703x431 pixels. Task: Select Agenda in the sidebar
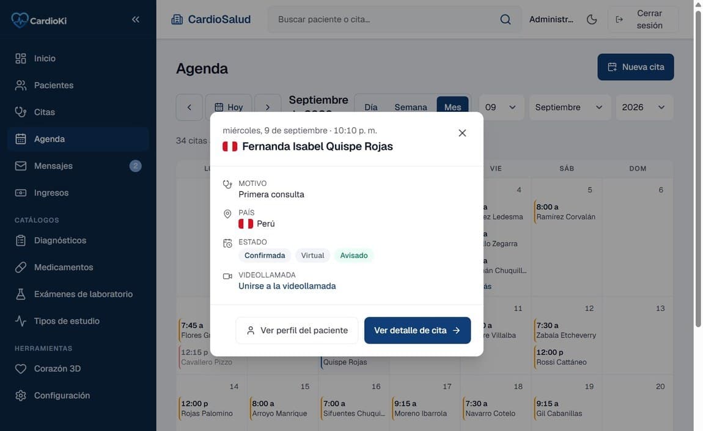78,139
